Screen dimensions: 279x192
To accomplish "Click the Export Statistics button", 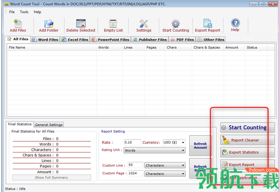I will (247, 152).
